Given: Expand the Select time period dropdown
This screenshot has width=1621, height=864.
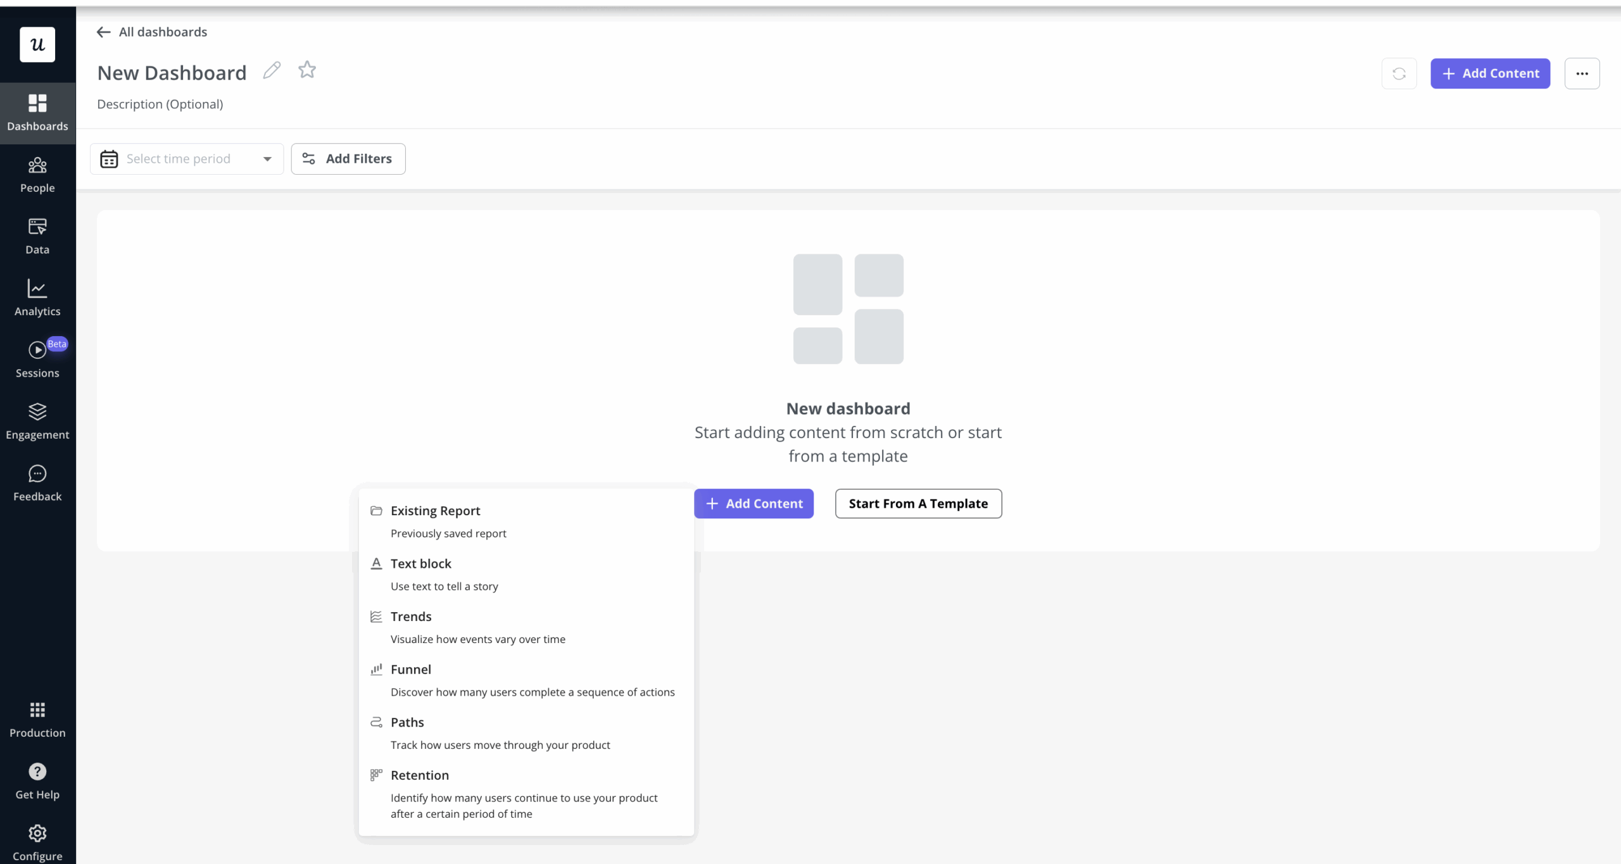Looking at the screenshot, I should click(x=187, y=159).
